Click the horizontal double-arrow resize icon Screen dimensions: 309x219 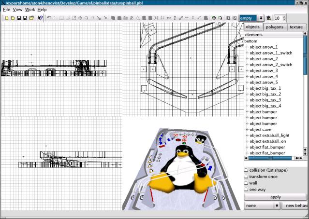coord(168,18)
